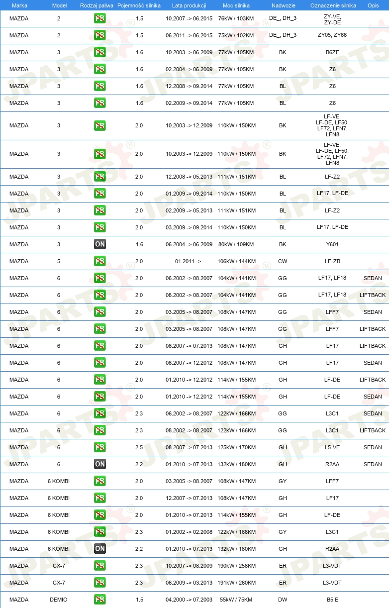Click the 12.2007 -> 07.2013 date cell
This screenshot has height=608, width=389.
coord(189,499)
